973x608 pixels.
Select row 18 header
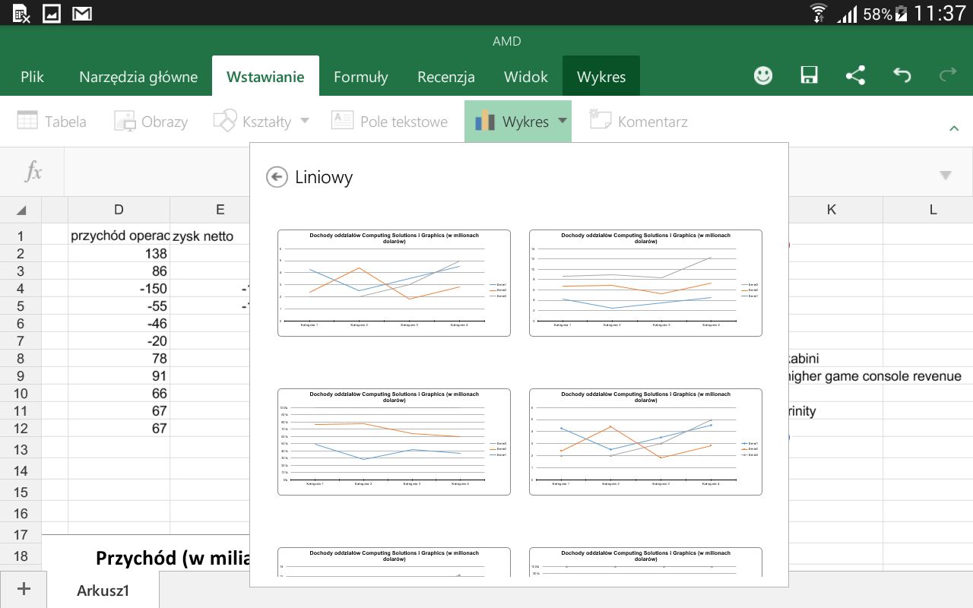(21, 556)
